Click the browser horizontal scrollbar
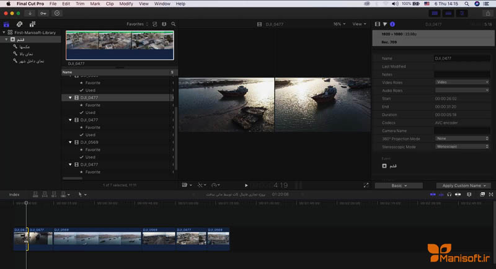The width and height of the screenshot is (496, 269). pos(73,179)
